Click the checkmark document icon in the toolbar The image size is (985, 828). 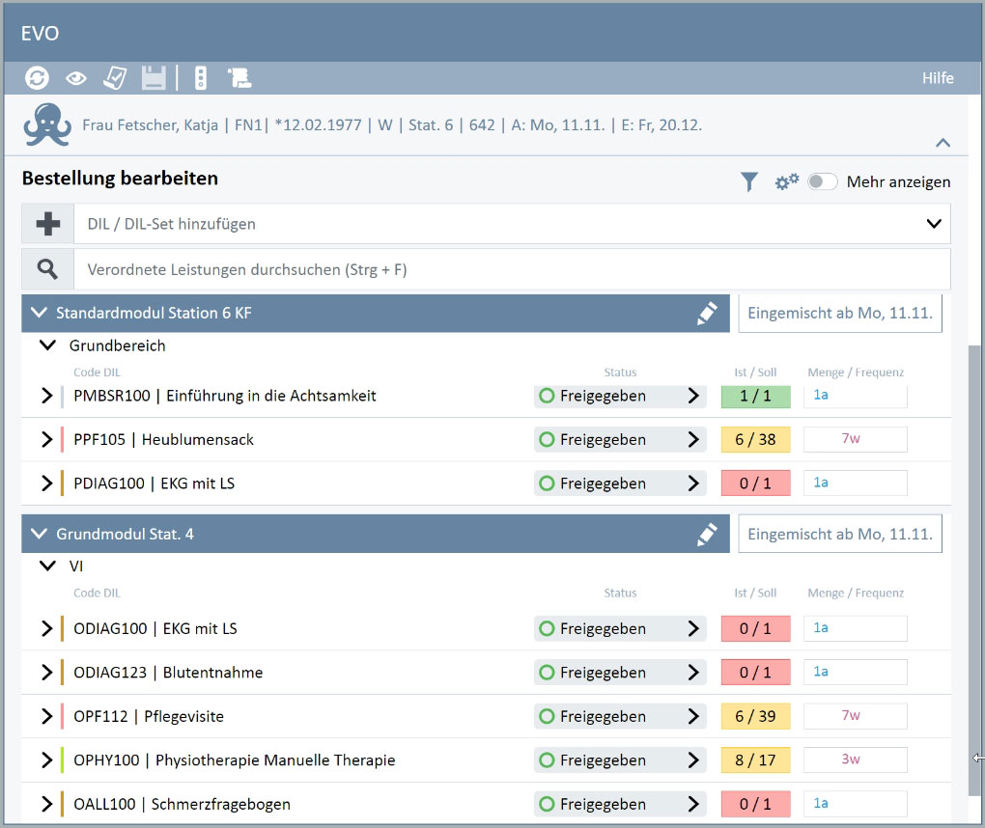[115, 78]
